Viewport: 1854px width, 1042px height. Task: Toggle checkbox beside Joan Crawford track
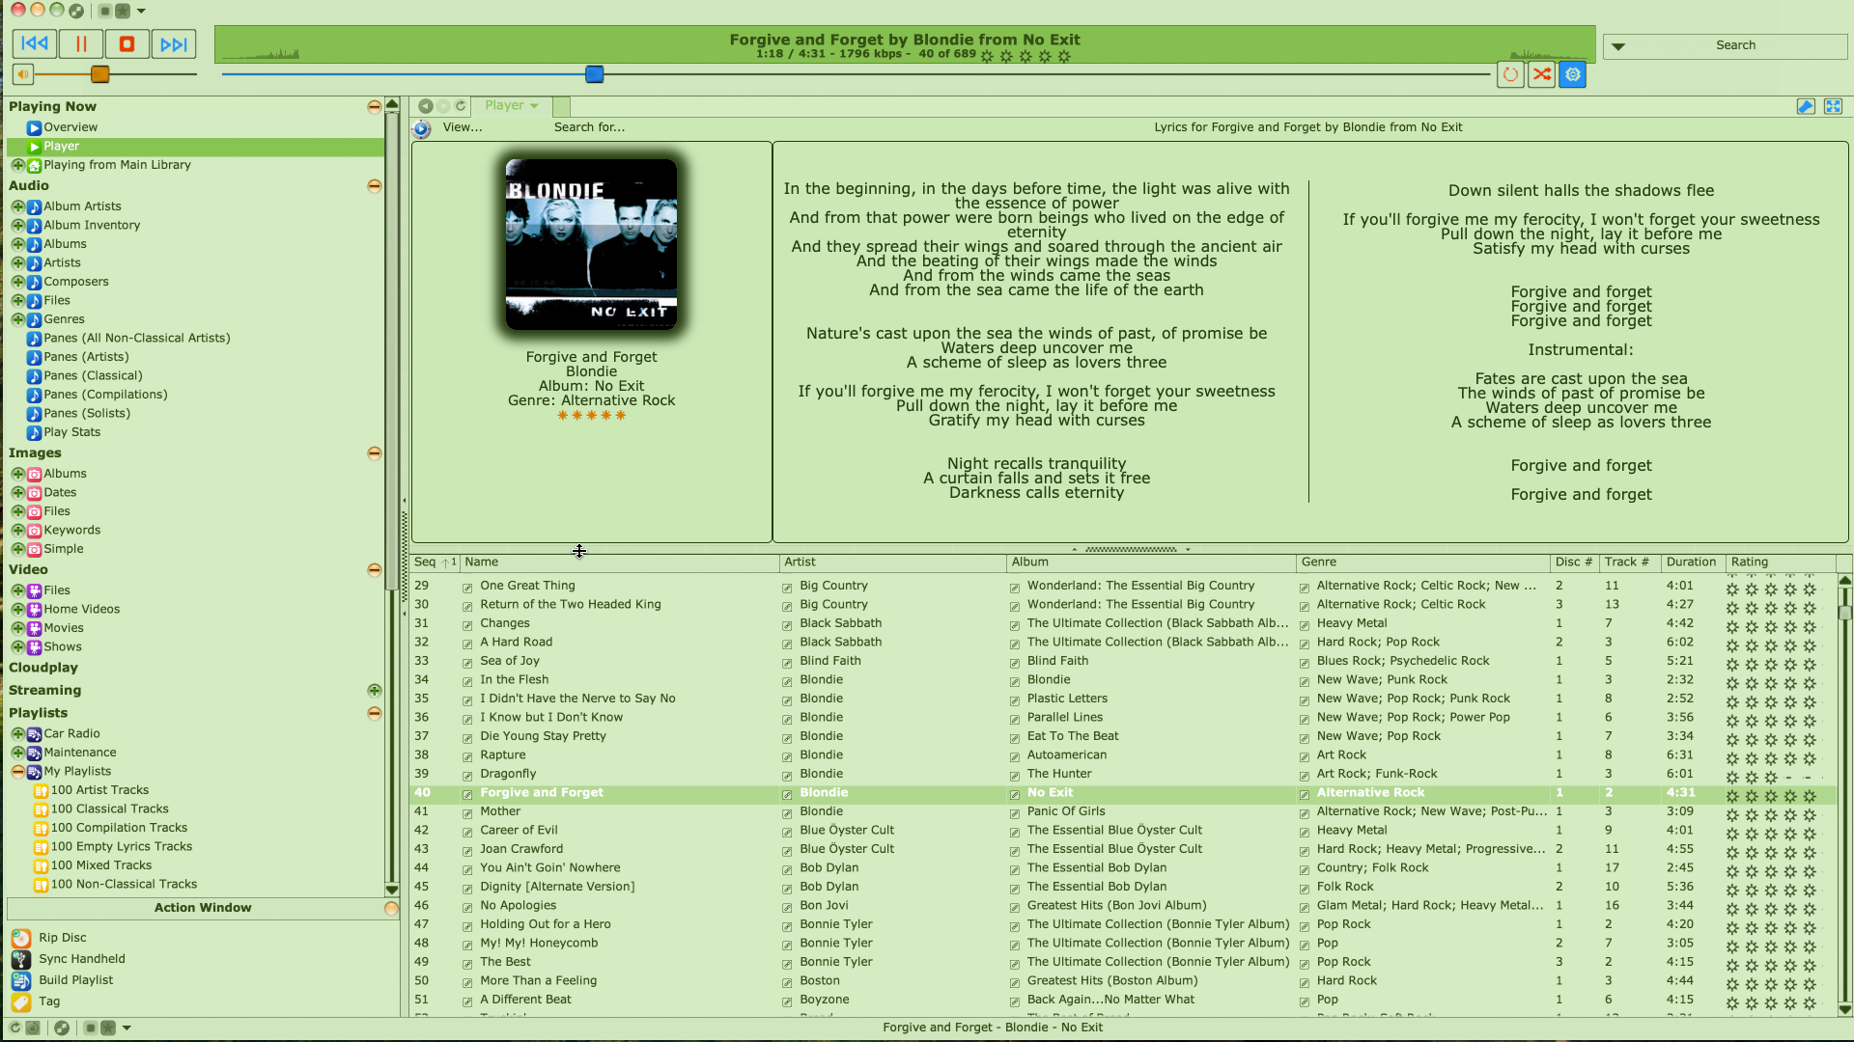[x=467, y=850]
